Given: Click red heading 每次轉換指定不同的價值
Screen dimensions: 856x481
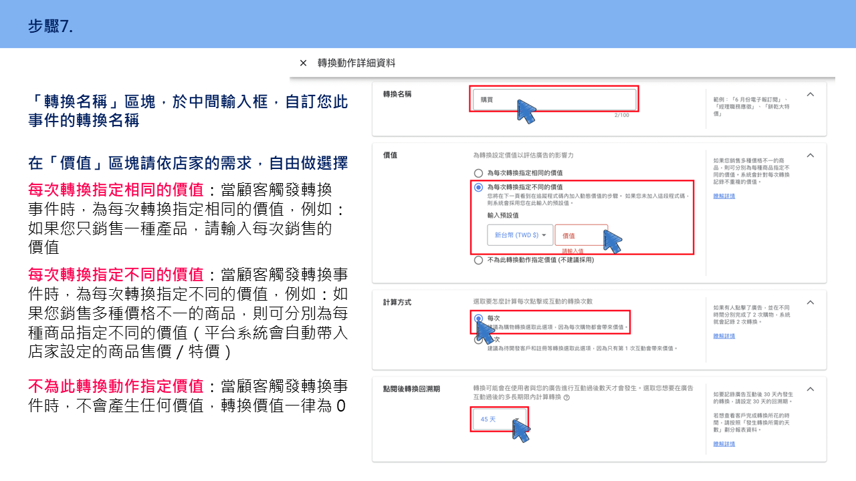Looking at the screenshot, I should click(x=116, y=275).
